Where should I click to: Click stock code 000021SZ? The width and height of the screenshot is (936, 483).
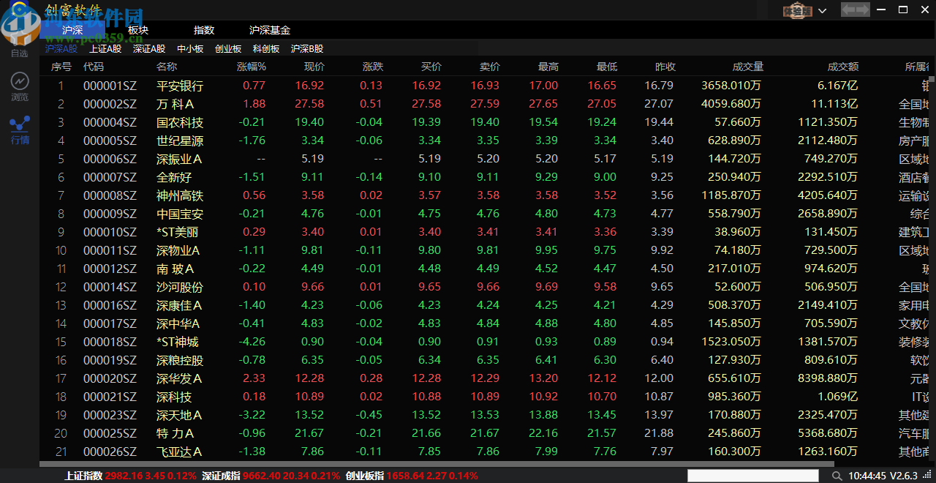point(110,397)
